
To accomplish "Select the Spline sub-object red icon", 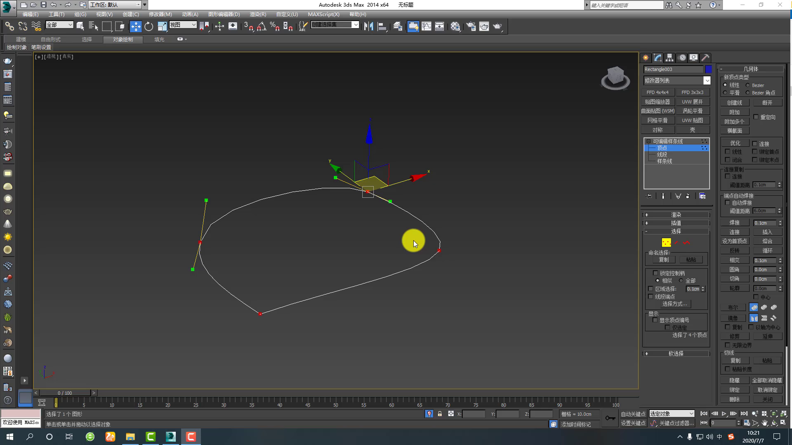I will coord(686,243).
